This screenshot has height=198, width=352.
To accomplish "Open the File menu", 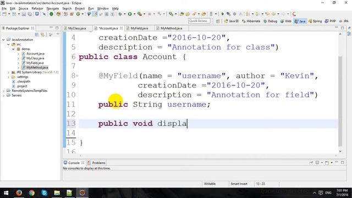I will (4, 9).
